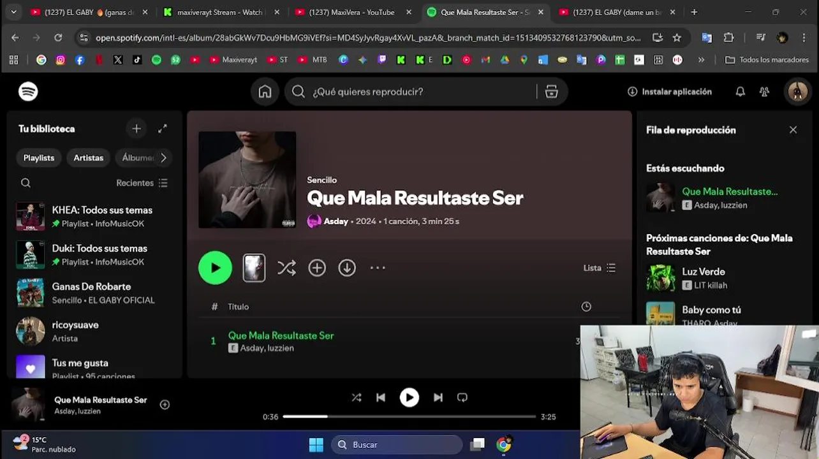Seek on the song progress bar
The height and width of the screenshot is (459, 819).
point(409,416)
